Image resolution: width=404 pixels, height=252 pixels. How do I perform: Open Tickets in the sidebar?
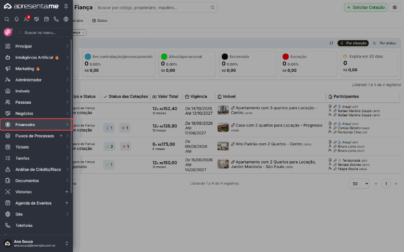pyautogui.click(x=36, y=147)
